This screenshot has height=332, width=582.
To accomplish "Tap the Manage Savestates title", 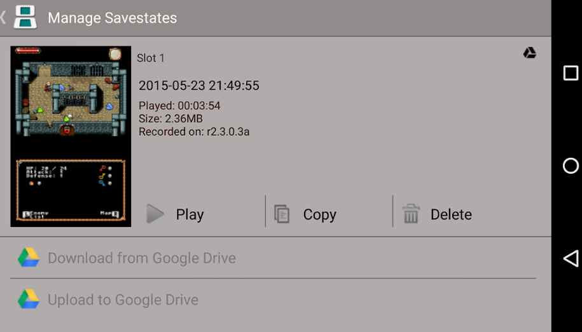I will click(112, 18).
